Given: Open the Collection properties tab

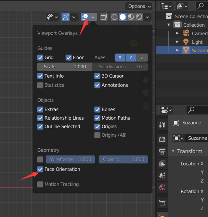Looking at the screenshot, I should (x=162, y=203).
